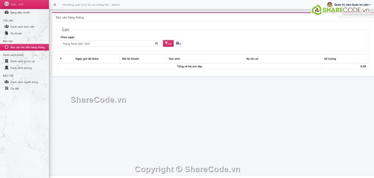
Task: Click the Mã tài khoản column header
Action: (x=131, y=59)
